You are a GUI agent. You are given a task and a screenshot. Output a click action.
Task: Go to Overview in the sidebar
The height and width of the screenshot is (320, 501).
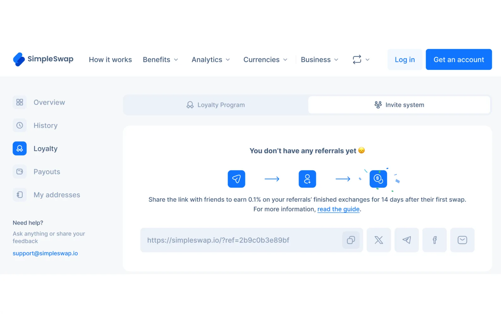(x=49, y=102)
